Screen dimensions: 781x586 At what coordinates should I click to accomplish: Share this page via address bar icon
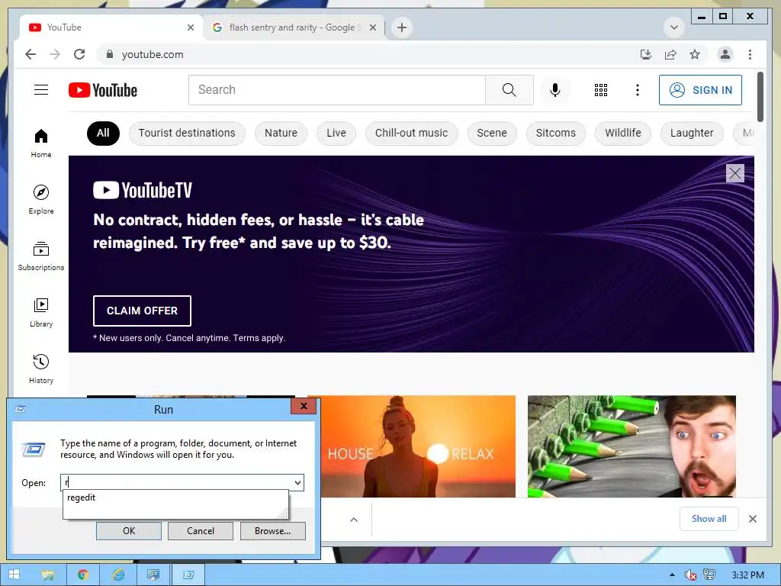click(x=670, y=54)
